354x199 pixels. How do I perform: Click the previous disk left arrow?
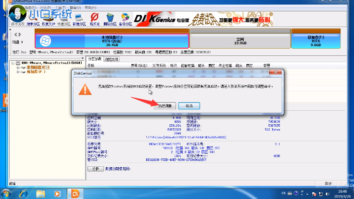tap(15, 35)
